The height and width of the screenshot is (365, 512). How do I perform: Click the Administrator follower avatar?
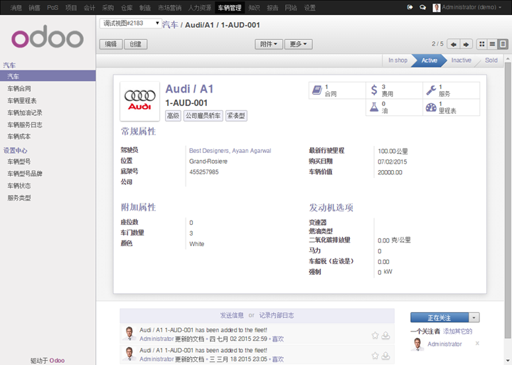click(x=417, y=344)
